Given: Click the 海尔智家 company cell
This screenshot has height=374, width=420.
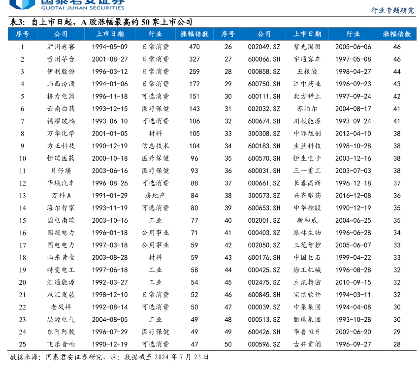Looking at the screenshot, I should (61, 208).
